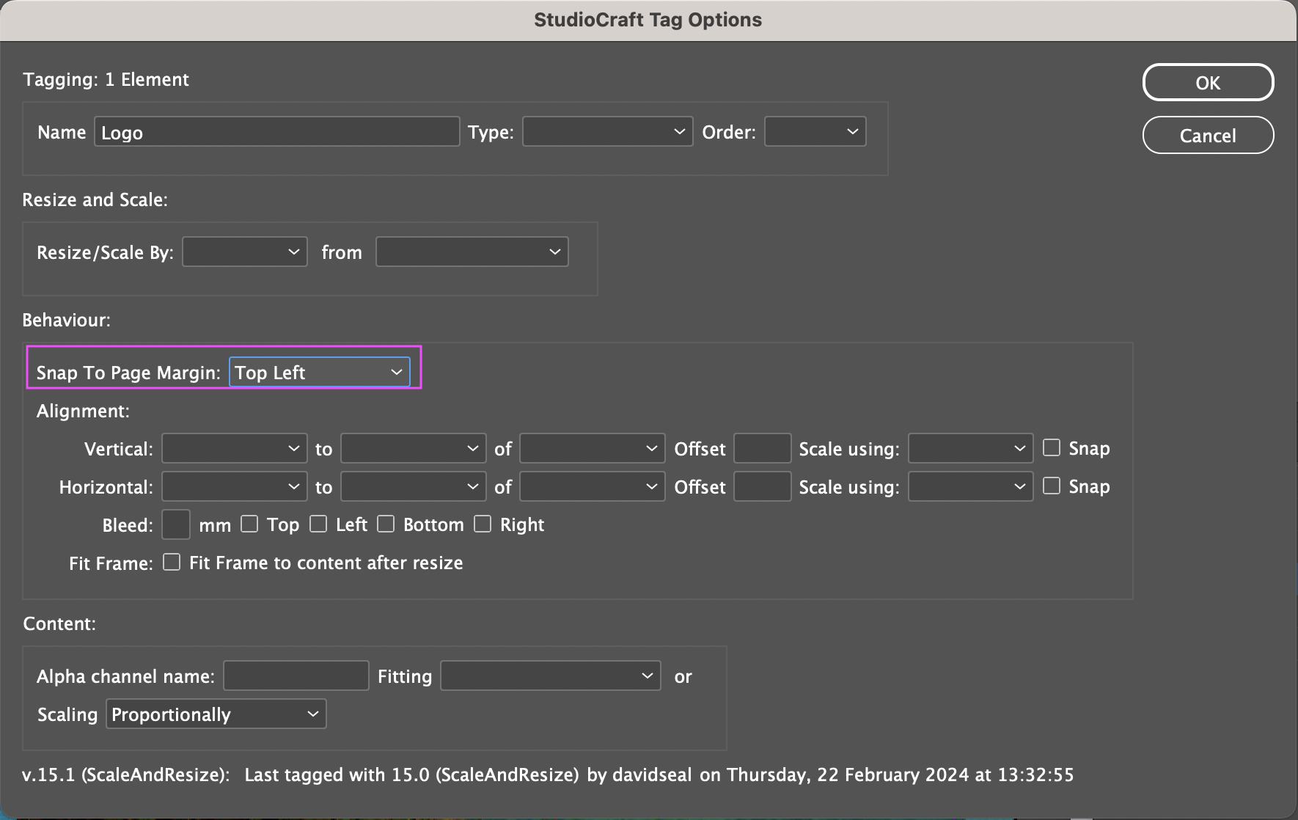
Task: Enable the Vertical Snap checkbox
Action: 1052,447
